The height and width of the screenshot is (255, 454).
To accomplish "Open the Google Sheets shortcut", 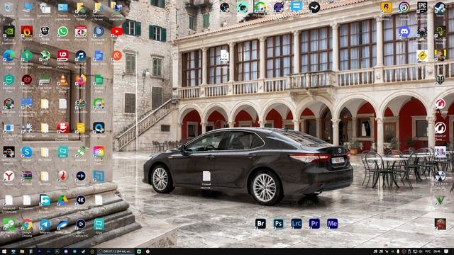I will tap(99, 80).
